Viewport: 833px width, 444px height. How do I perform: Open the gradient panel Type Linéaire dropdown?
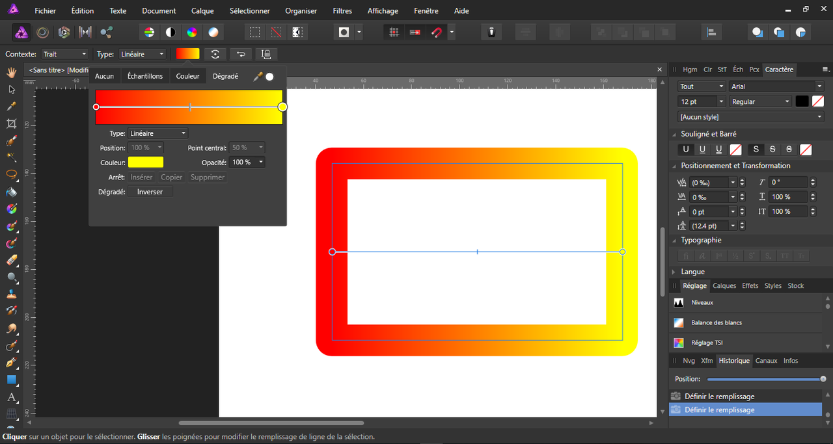click(158, 133)
